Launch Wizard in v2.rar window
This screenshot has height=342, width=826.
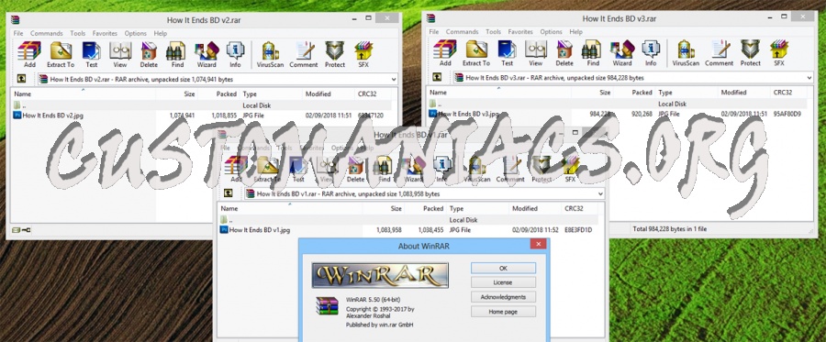[206, 55]
